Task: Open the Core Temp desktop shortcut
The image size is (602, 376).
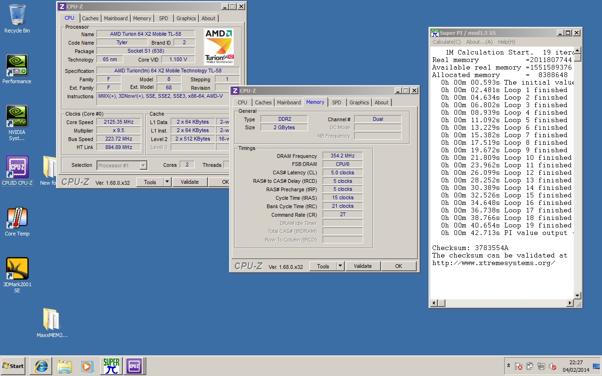Action: tap(17, 222)
